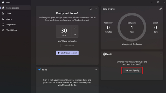Open focus session in compact overlay view
This screenshot has width=166, height=93.
(x=91, y=9)
